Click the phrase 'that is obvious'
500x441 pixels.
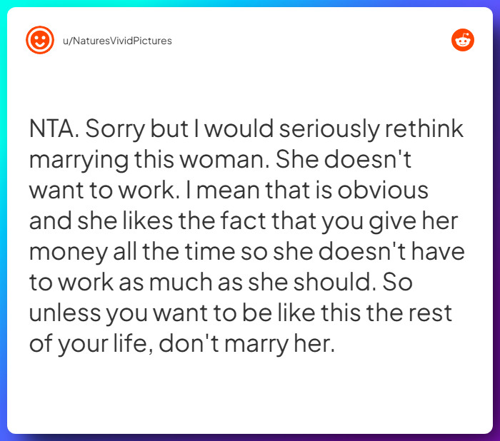(x=347, y=191)
